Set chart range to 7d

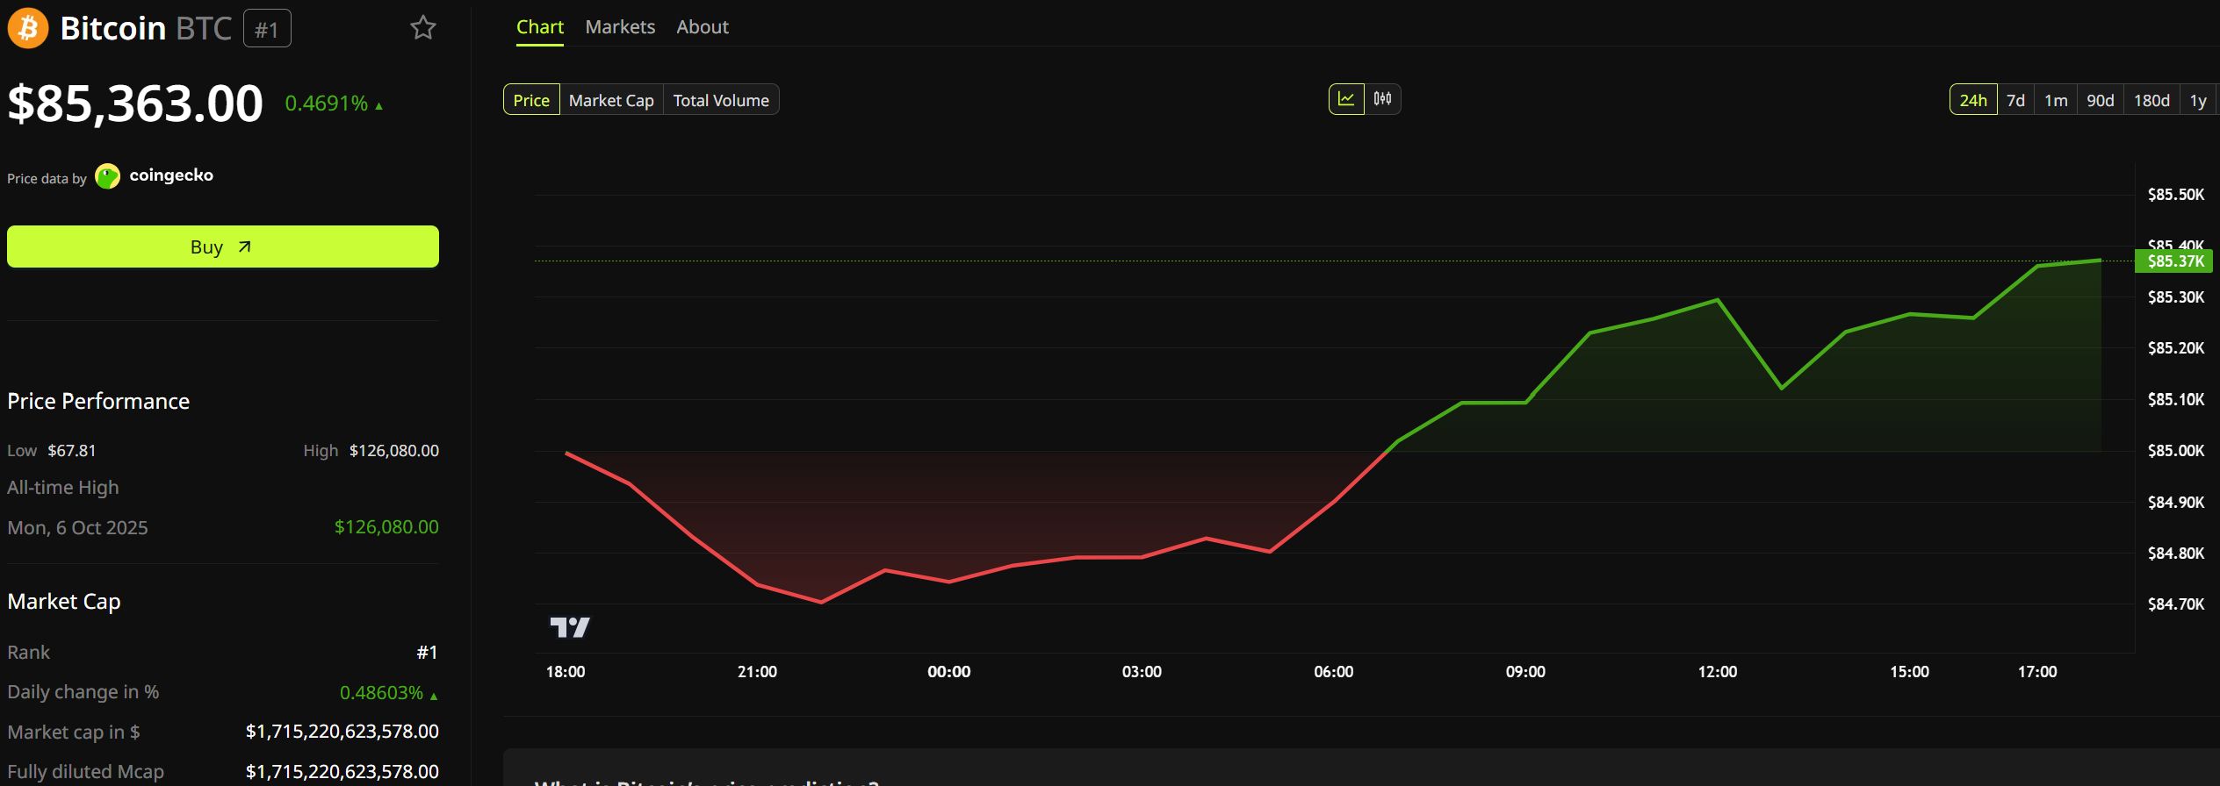pos(2016,100)
